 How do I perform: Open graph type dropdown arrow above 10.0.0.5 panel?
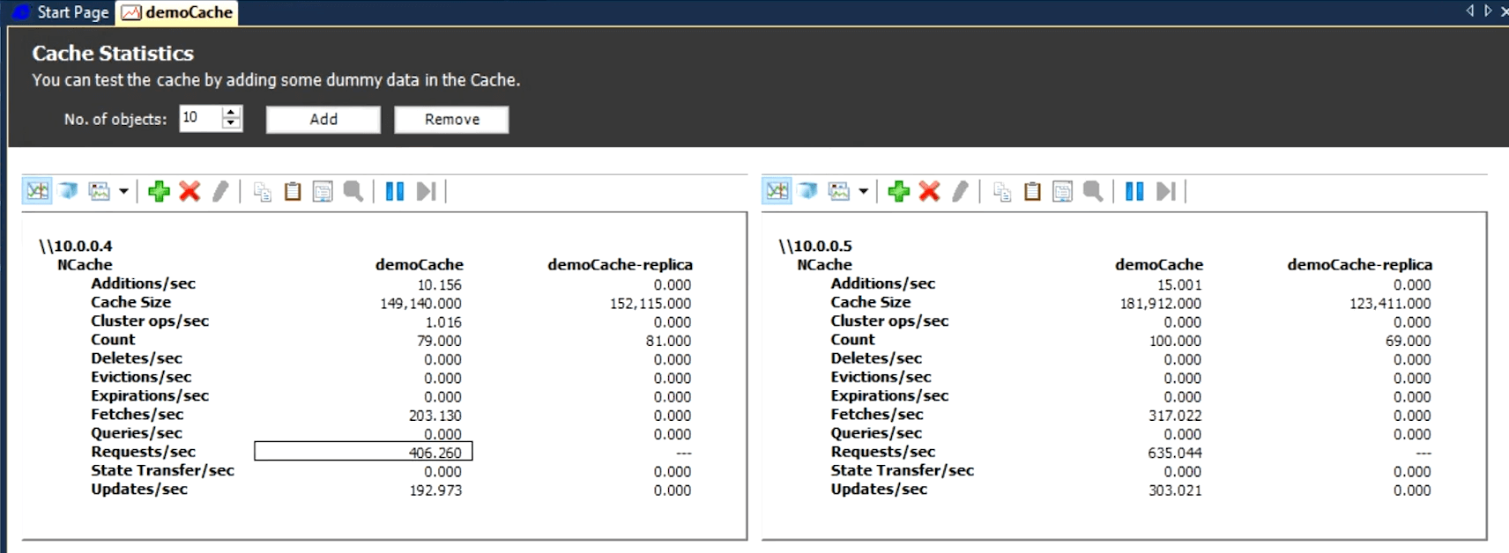coord(863,191)
